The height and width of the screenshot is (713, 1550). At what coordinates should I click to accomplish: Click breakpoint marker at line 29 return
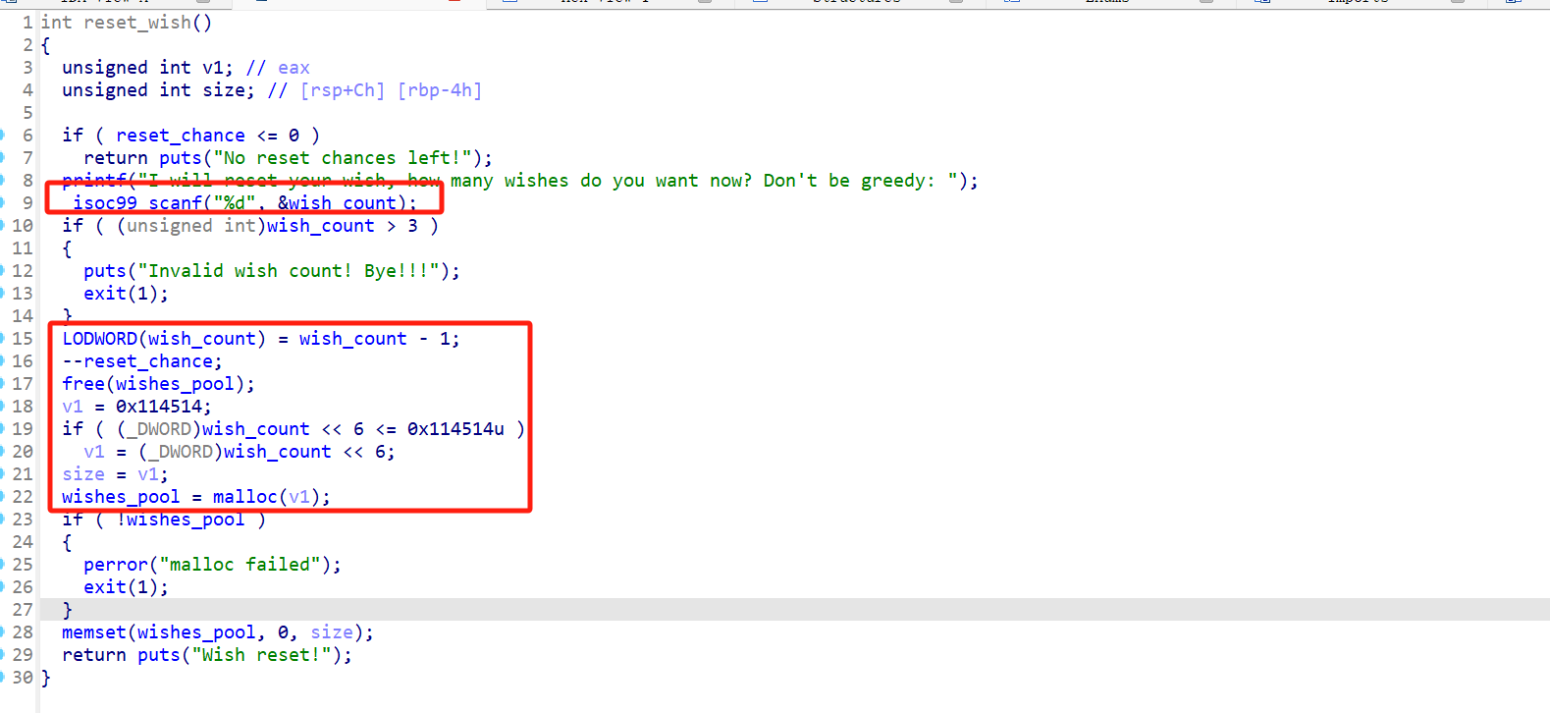3,655
